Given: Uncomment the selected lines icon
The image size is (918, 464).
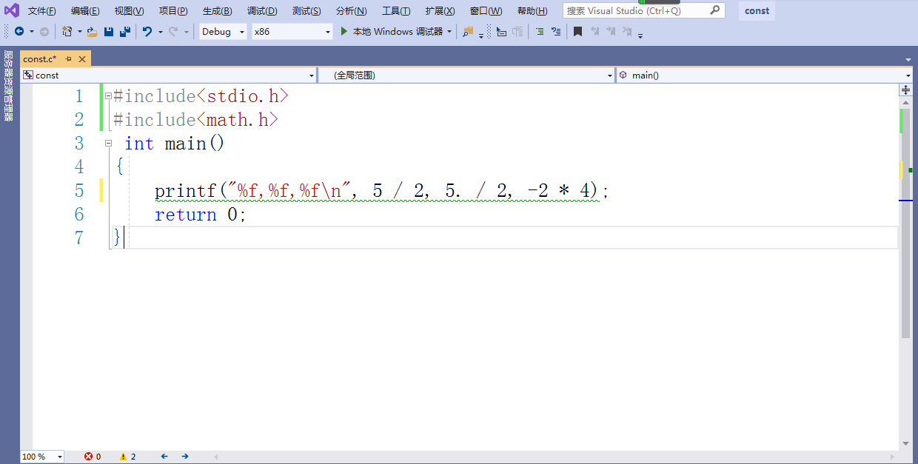Looking at the screenshot, I should point(556,32).
